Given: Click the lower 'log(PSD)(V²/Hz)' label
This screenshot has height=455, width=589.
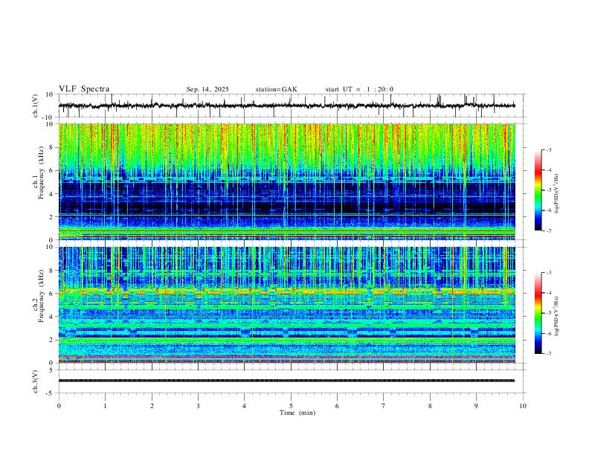Looking at the screenshot, I should [x=556, y=316].
